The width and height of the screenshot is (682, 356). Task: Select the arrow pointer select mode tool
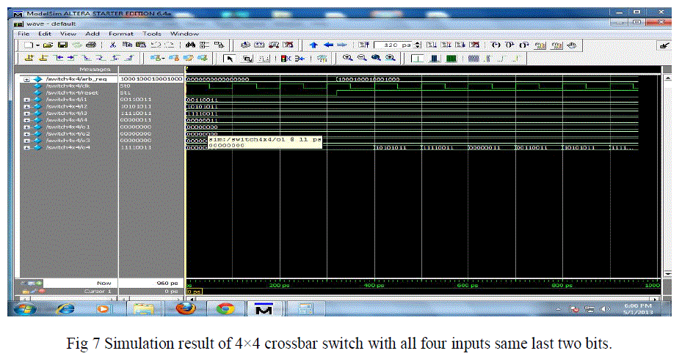[228, 58]
